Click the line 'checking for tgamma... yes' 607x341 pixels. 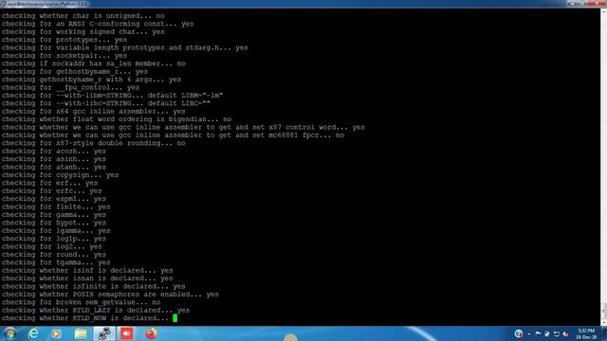(x=56, y=262)
